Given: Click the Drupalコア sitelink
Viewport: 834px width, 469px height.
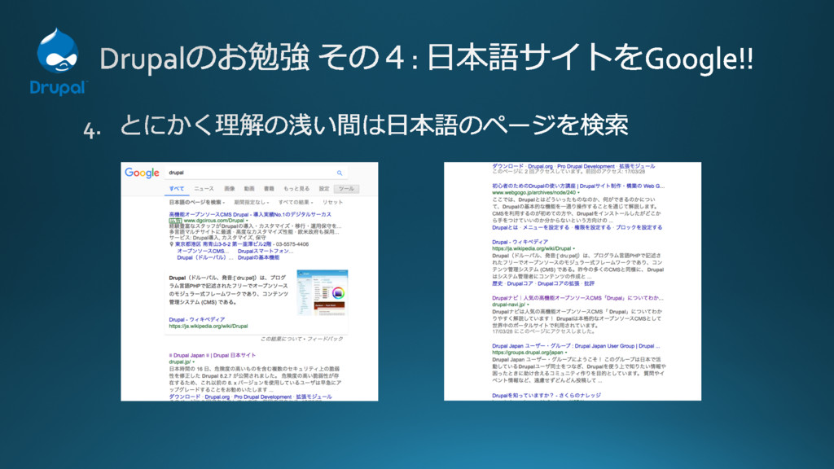Looking at the screenshot, I should click(520, 284).
